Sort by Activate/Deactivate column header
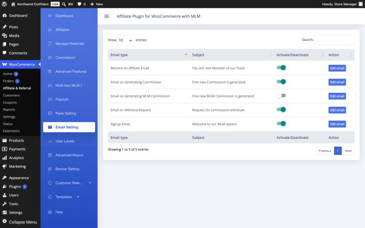This screenshot has height=228, width=365. [x=300, y=55]
